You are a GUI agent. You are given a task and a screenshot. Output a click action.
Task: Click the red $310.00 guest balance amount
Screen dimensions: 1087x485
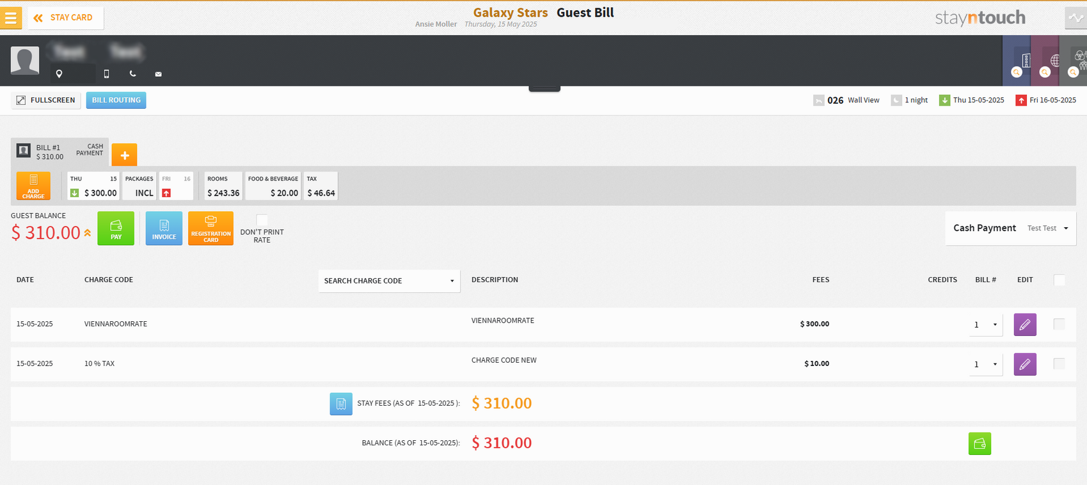tap(46, 233)
